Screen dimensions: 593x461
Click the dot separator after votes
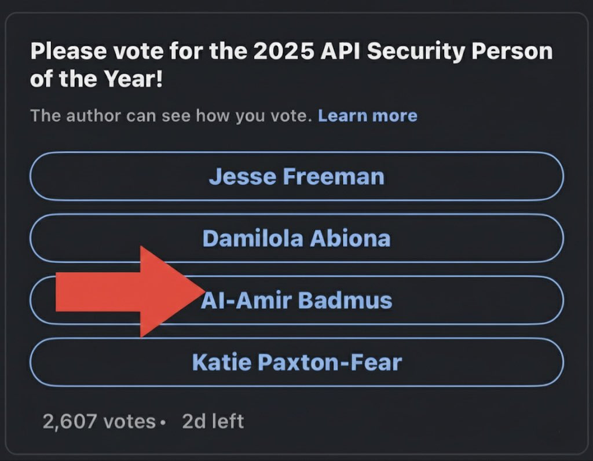click(163, 423)
